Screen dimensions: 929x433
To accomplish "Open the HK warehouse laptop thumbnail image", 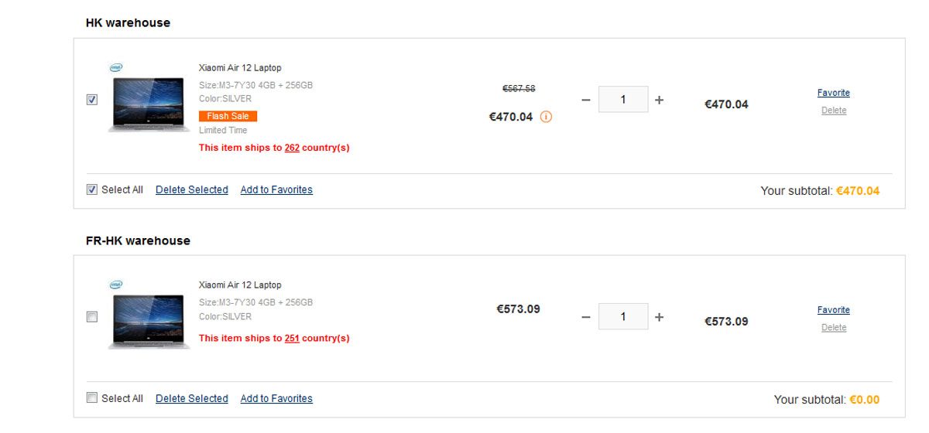I will pyautogui.click(x=148, y=103).
